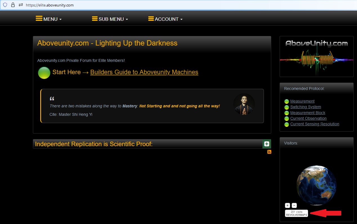Open the Switching System link
Viewport: 357px width, 224px height.
click(x=306, y=107)
